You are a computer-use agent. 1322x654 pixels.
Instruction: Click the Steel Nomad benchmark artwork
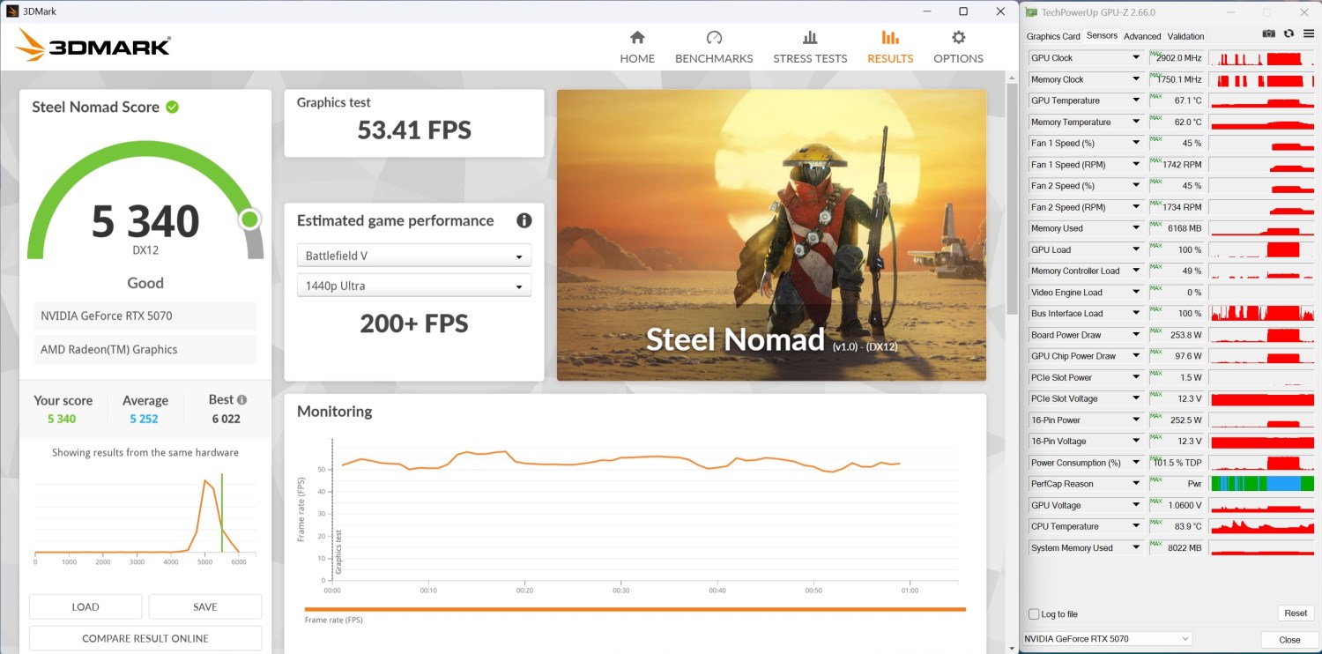click(771, 235)
